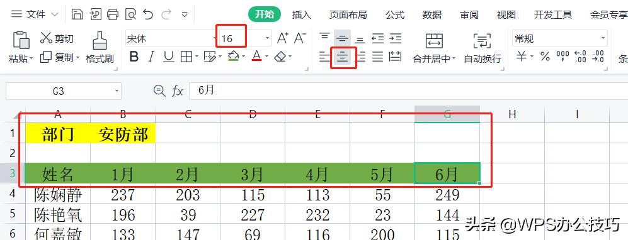Click the 自动换行 wrap text button
The image size is (628, 240).
(x=482, y=48)
